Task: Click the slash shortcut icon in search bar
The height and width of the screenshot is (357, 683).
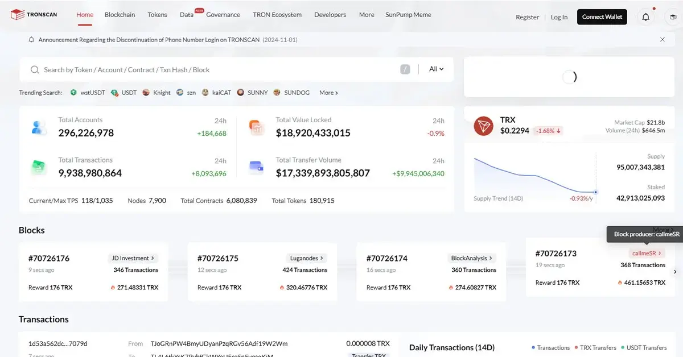Action: (x=405, y=69)
